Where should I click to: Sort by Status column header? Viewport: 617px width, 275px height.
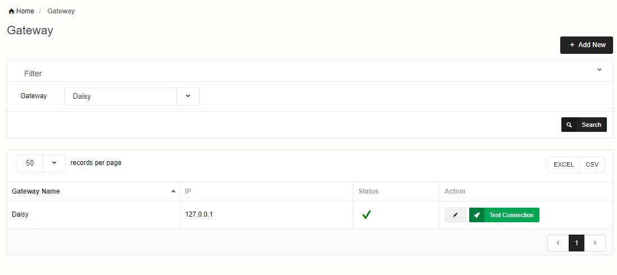[x=369, y=191]
